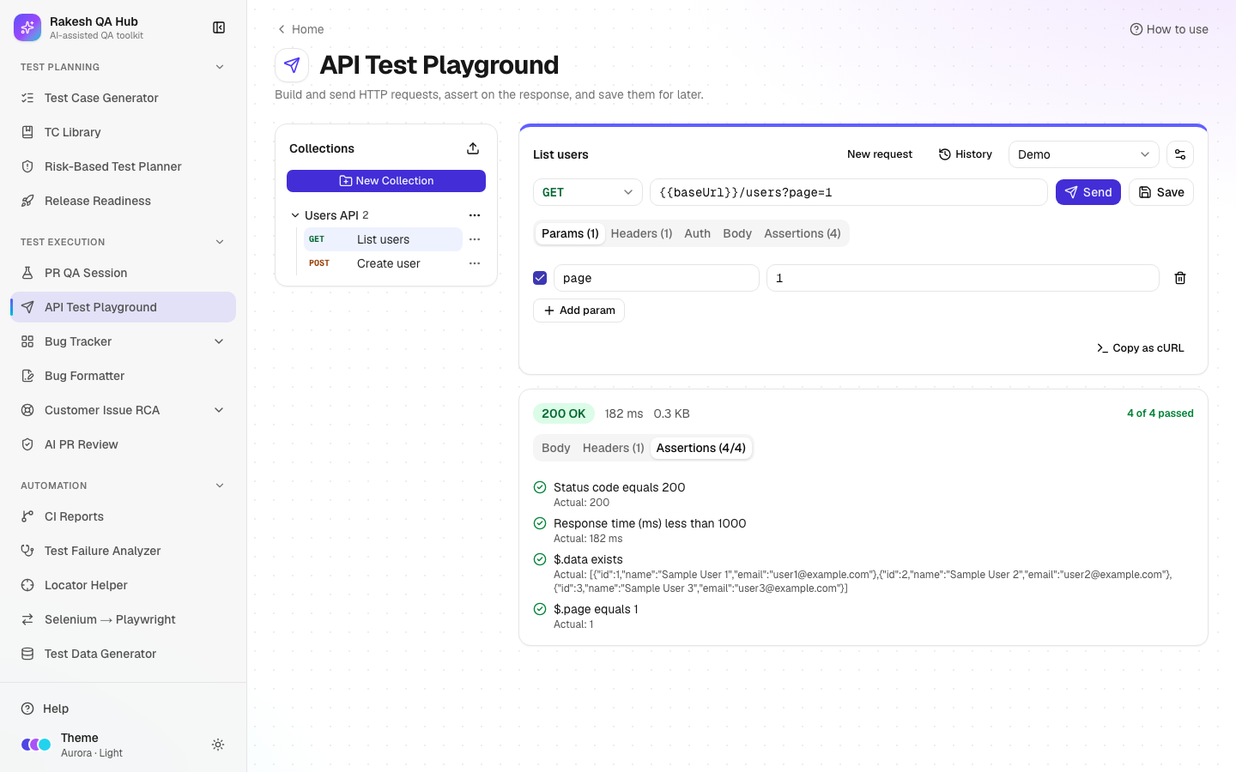
Task: Uncheck the page parameter checkbox
Action: [540, 278]
